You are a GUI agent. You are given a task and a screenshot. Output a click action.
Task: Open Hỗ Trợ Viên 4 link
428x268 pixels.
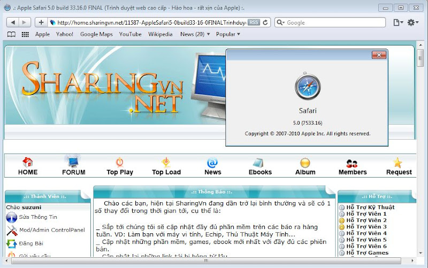(x=366, y=233)
